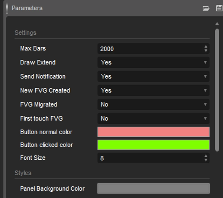This screenshot has width=223, height=198.
Task: Click the vertical scrollbar thumb
Action: [x=217, y=90]
